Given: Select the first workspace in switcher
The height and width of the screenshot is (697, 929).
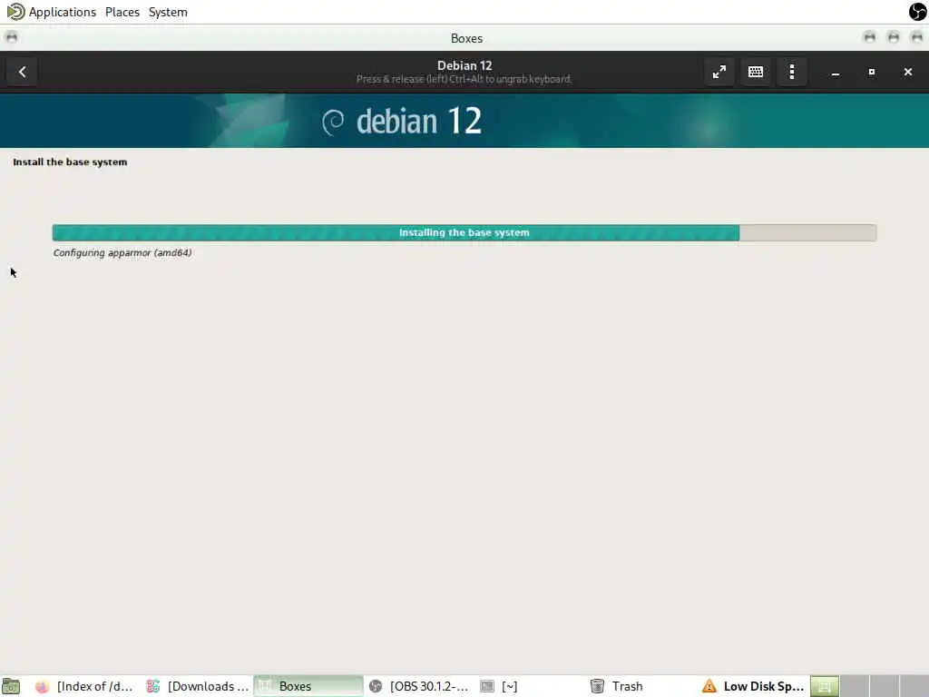Looking at the screenshot, I should (824, 686).
